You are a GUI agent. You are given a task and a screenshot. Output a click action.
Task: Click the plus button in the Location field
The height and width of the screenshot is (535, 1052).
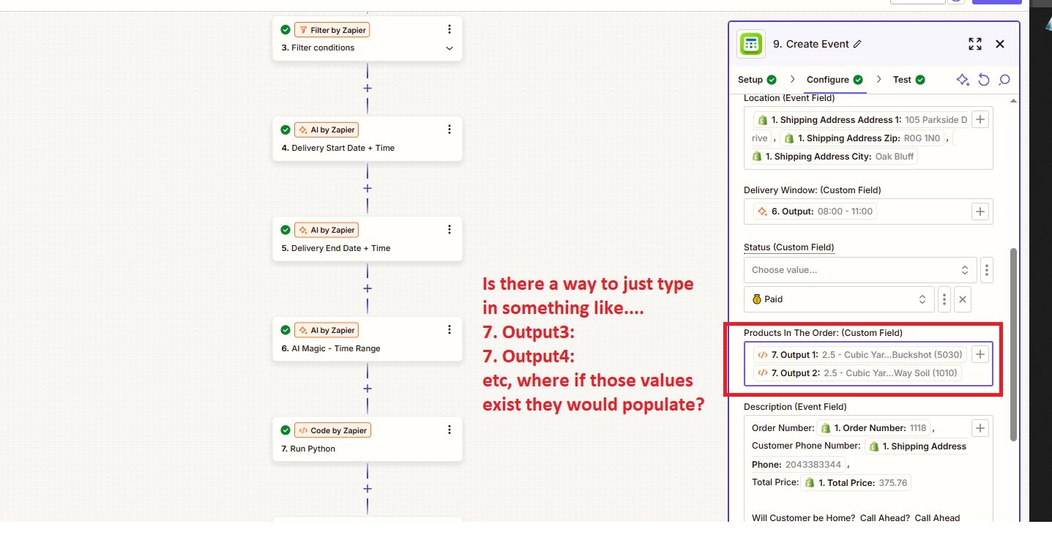click(x=980, y=119)
